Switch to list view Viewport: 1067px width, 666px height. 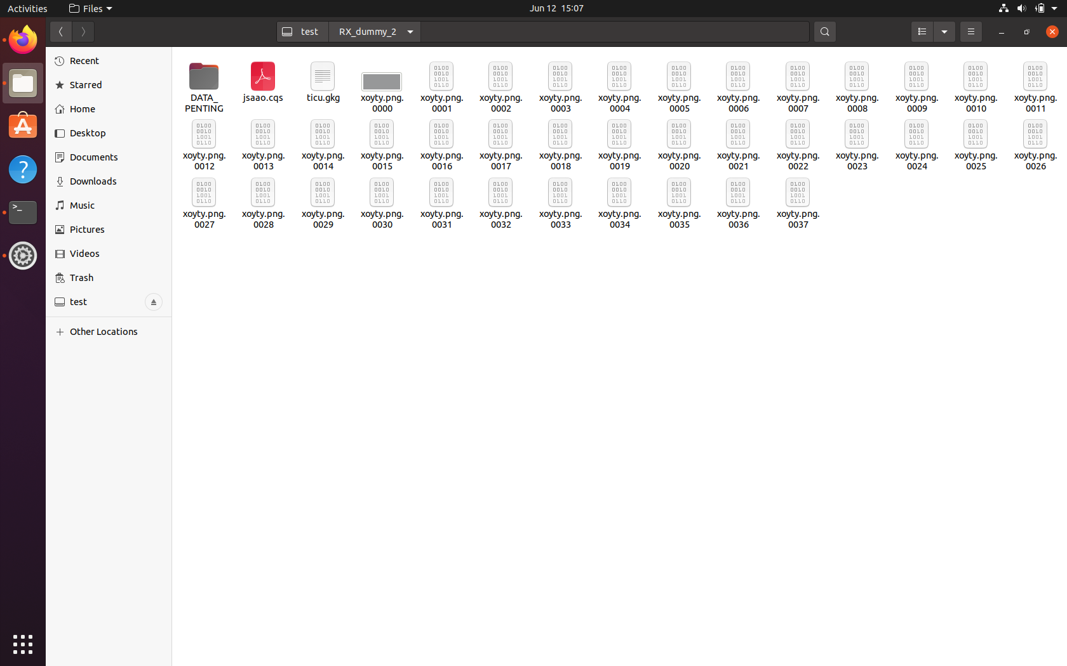coord(922,31)
